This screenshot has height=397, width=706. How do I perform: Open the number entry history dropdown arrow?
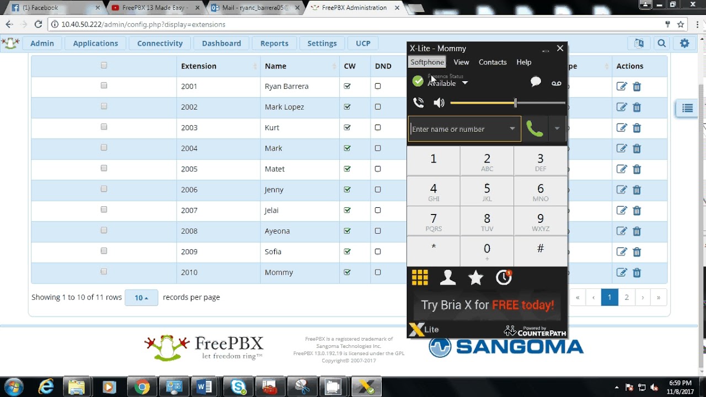[512, 128]
